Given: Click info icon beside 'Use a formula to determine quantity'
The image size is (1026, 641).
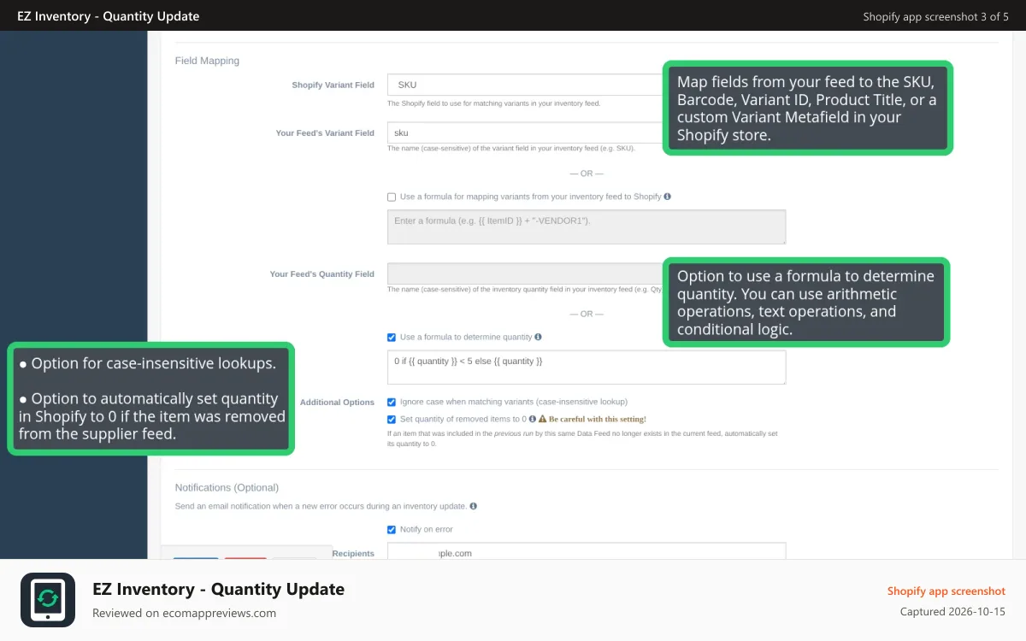Looking at the screenshot, I should click(x=538, y=337).
